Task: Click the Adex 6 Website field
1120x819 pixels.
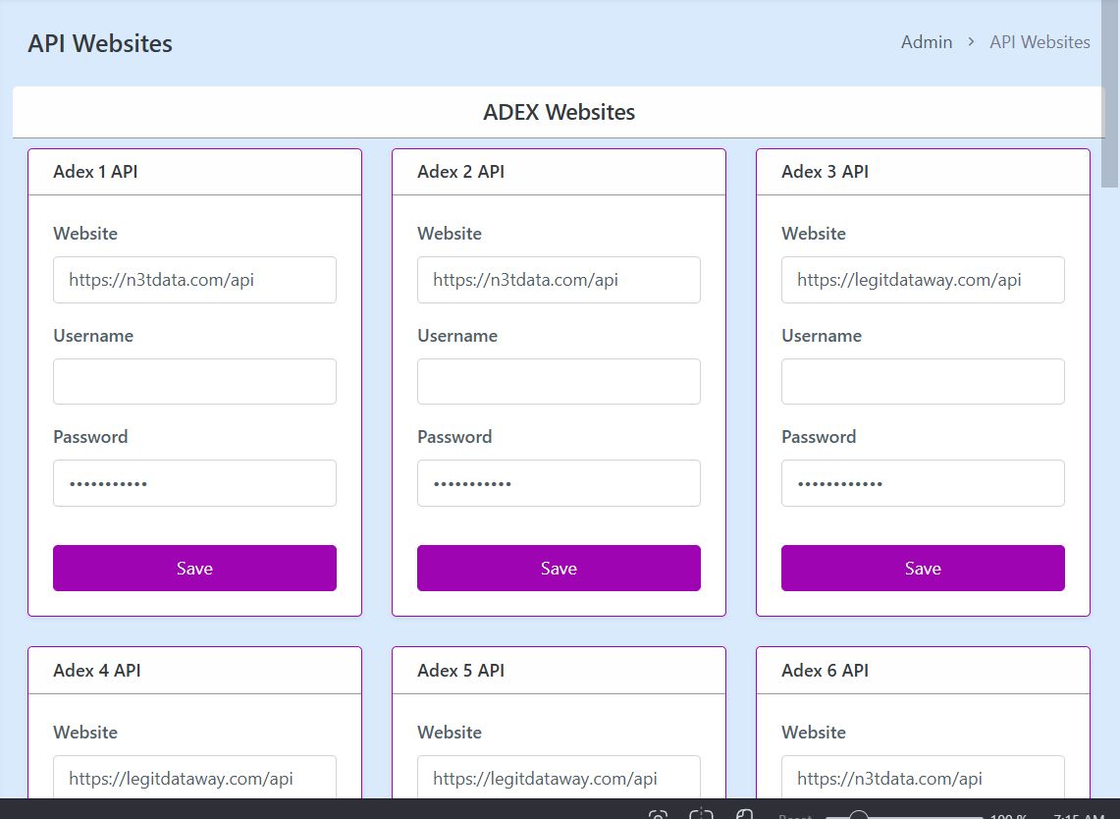Action: 923,778
